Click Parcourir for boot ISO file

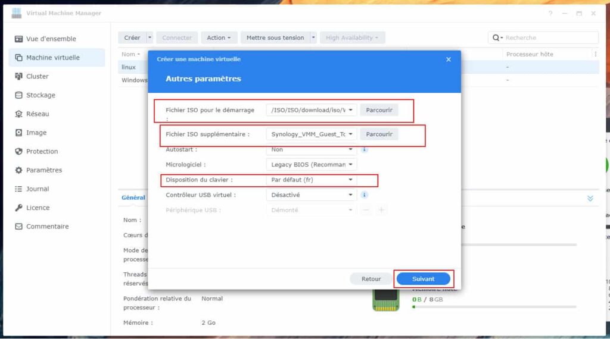pyautogui.click(x=379, y=110)
